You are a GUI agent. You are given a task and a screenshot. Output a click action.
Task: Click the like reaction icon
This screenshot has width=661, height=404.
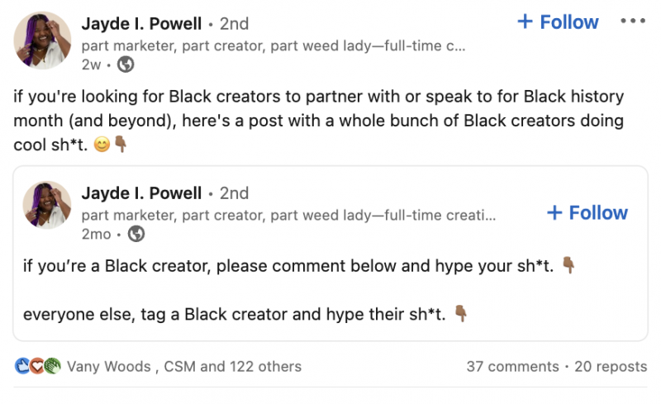(x=22, y=366)
